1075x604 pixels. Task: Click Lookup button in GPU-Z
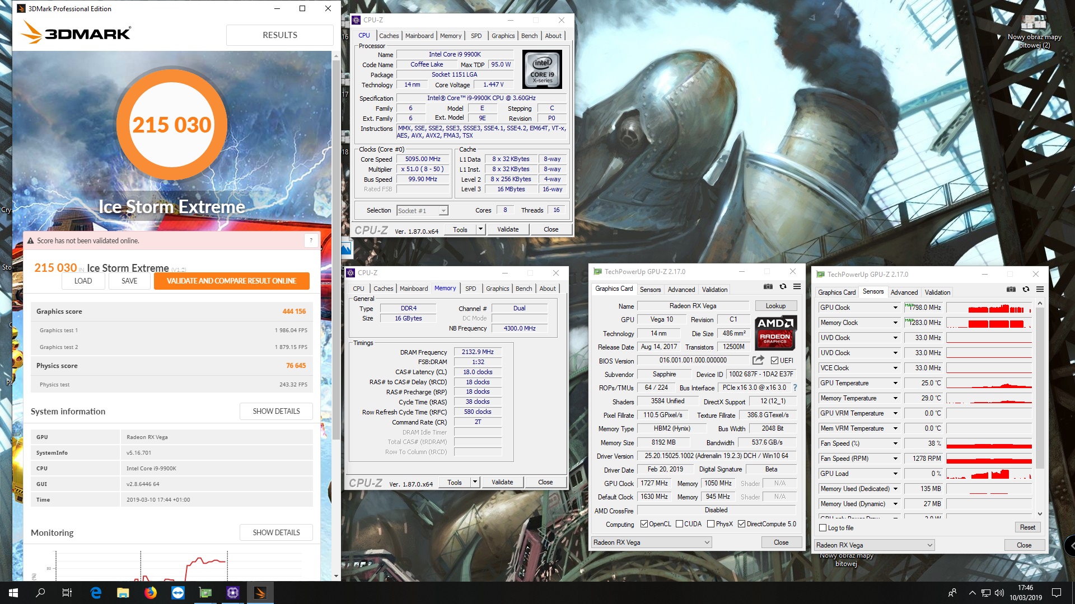[775, 306]
